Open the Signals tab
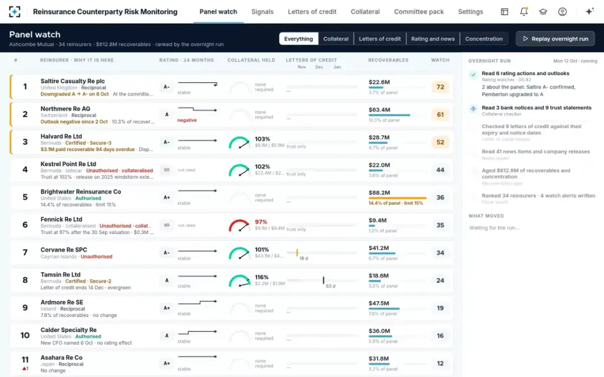 pyautogui.click(x=262, y=12)
